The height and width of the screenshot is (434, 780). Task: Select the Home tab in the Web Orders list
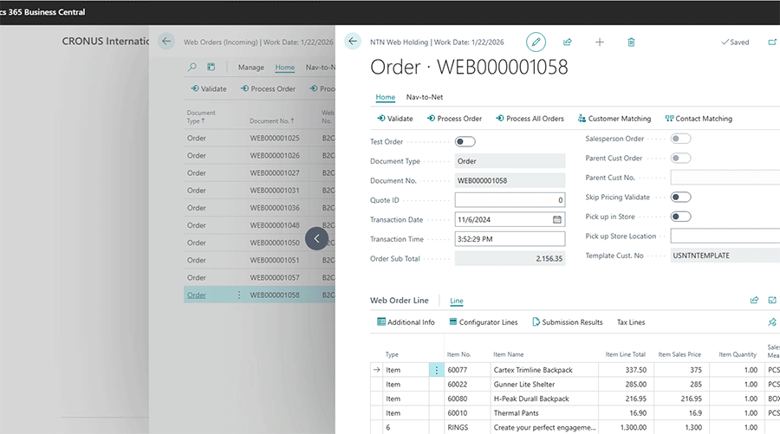pos(285,67)
